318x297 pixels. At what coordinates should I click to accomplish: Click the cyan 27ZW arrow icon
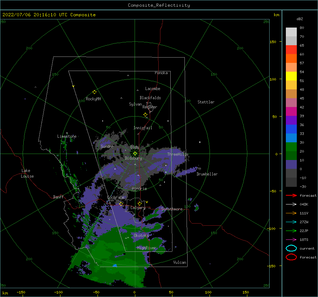[x=291, y=222]
